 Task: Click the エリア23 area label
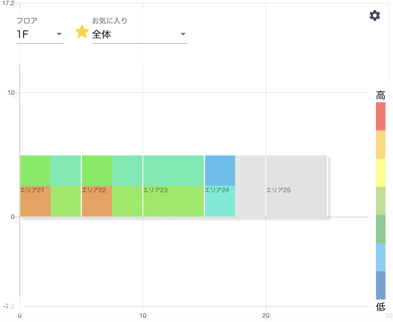tap(155, 190)
